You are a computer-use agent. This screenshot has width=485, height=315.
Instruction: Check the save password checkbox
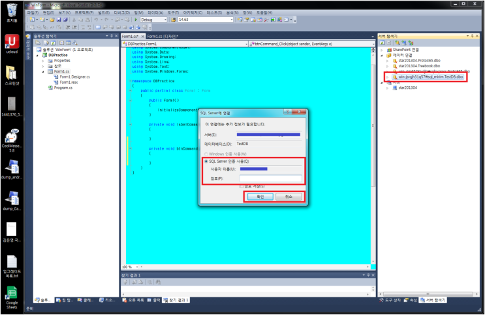[x=242, y=186]
